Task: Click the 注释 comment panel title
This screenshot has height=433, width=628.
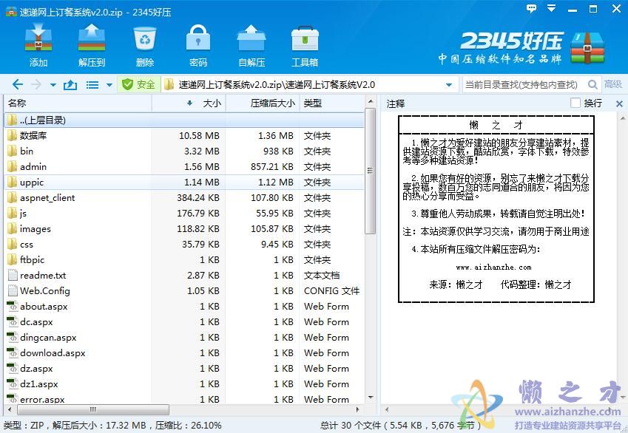Action: click(395, 103)
